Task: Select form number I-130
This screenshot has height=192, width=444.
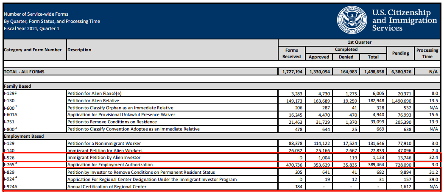Action: [9, 100]
